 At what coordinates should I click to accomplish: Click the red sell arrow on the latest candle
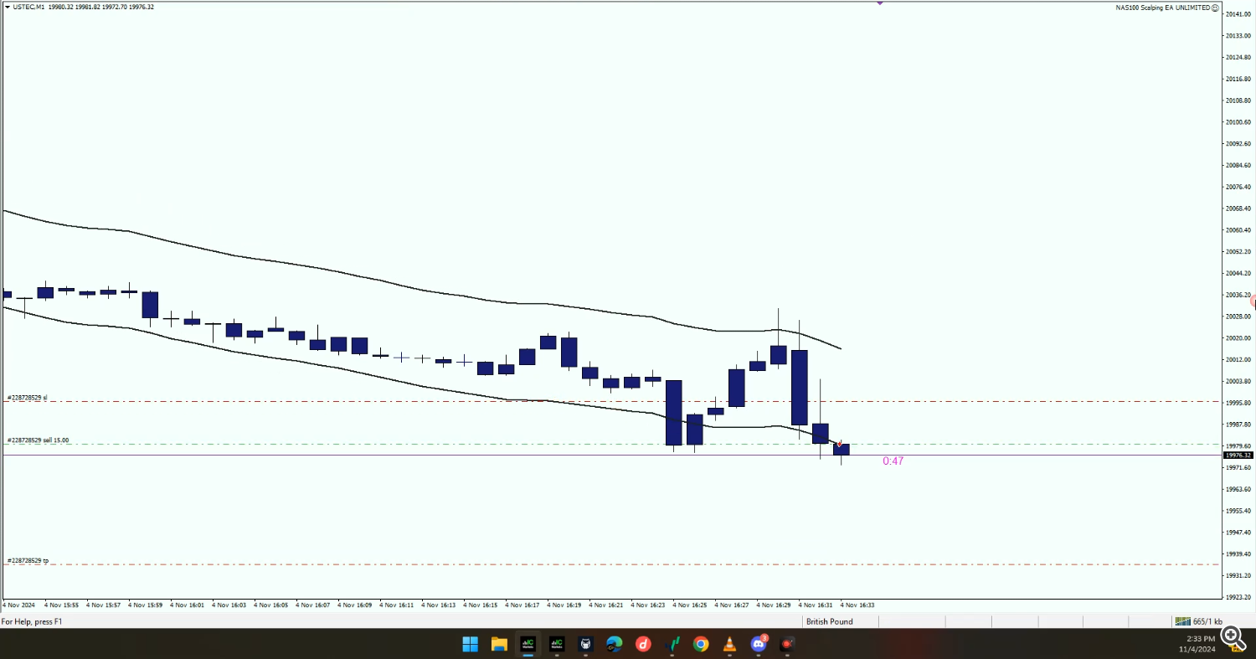click(x=840, y=444)
